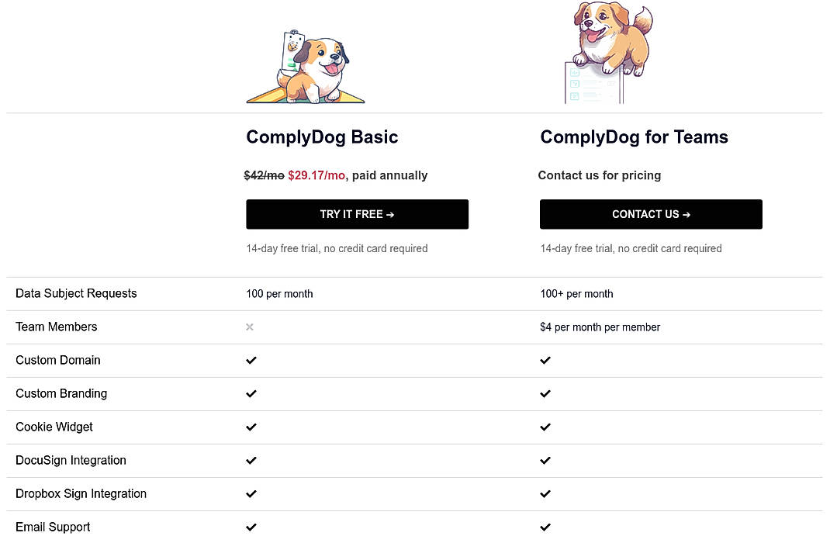Click the Custom Domain checkmark under Basic

[251, 360]
